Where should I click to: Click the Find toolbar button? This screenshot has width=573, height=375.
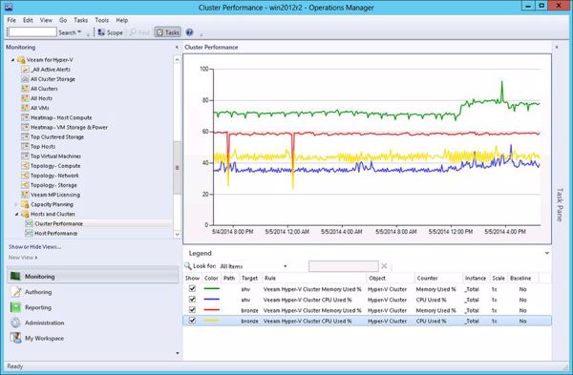click(x=139, y=32)
